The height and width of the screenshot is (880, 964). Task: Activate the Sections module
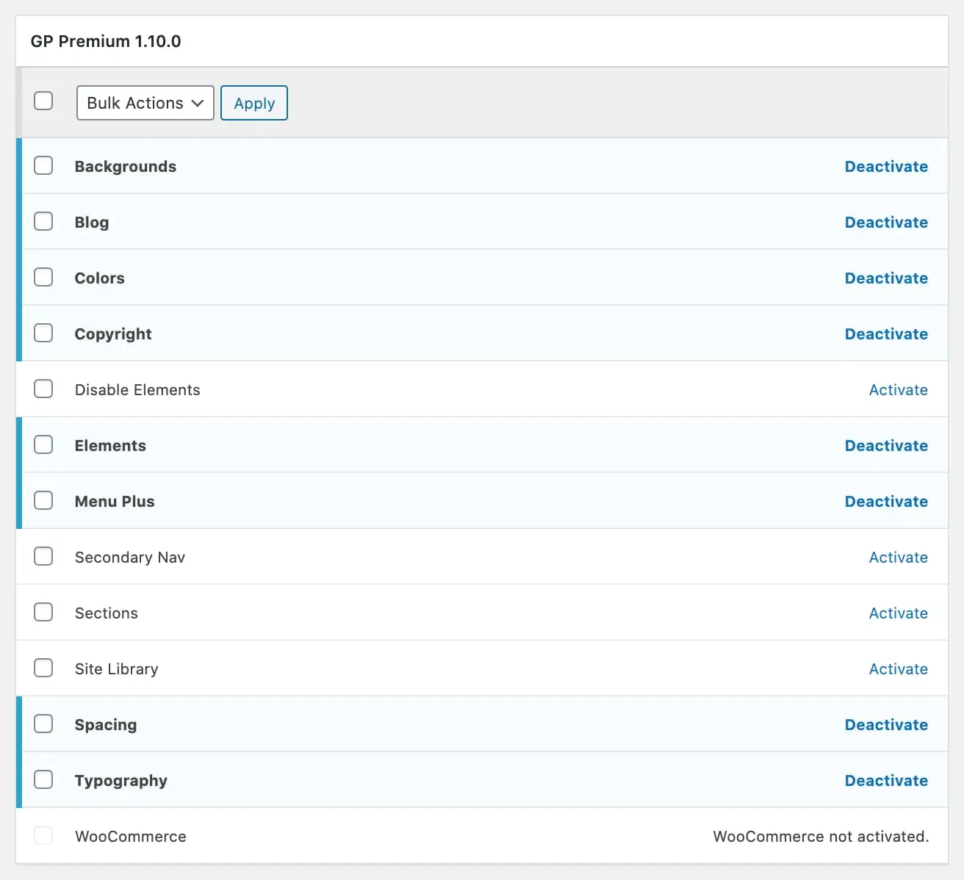tap(898, 613)
